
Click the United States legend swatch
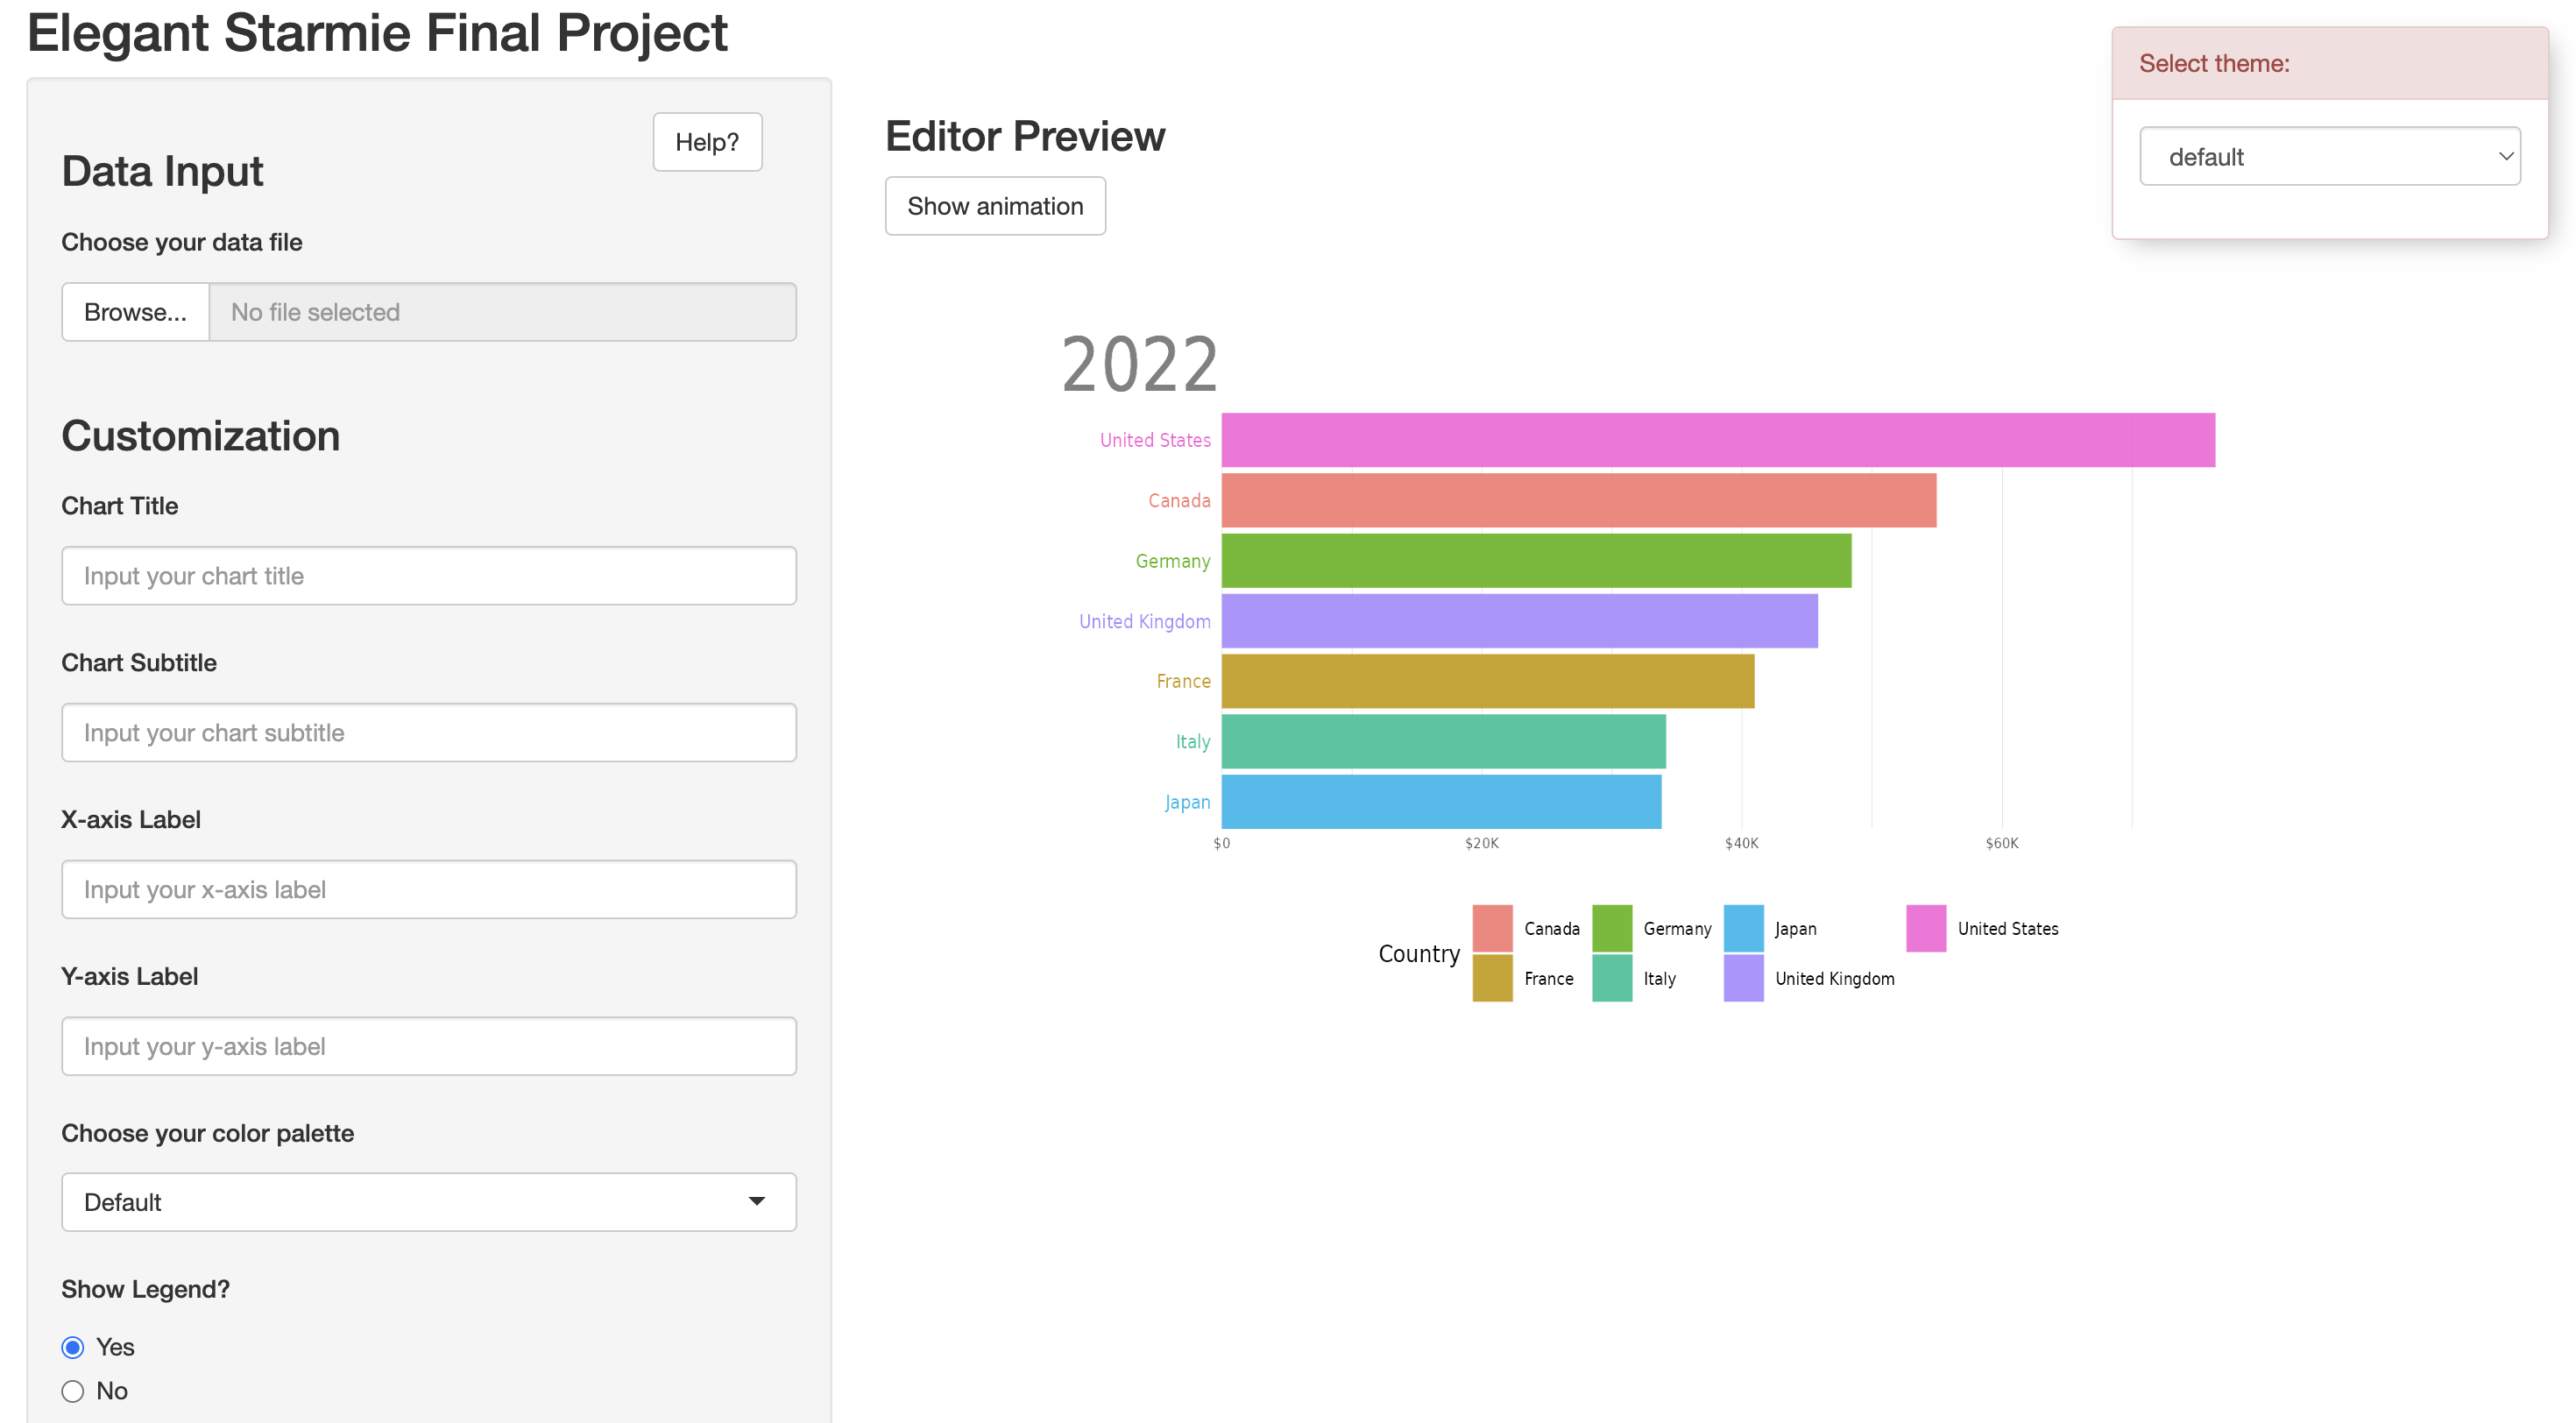click(1926, 928)
